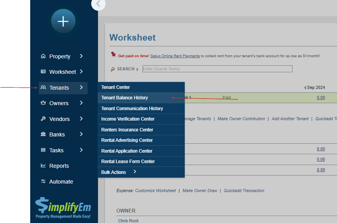Collapse the sidebar with the left chevron
This screenshot has height=223, width=337.
[x=98, y=4]
